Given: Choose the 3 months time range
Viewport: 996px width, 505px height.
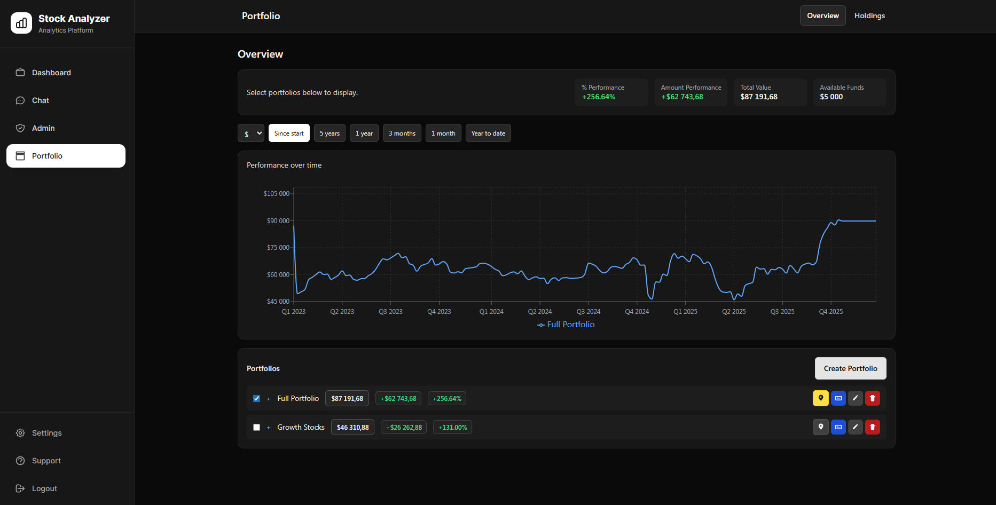Looking at the screenshot, I should 402,133.
